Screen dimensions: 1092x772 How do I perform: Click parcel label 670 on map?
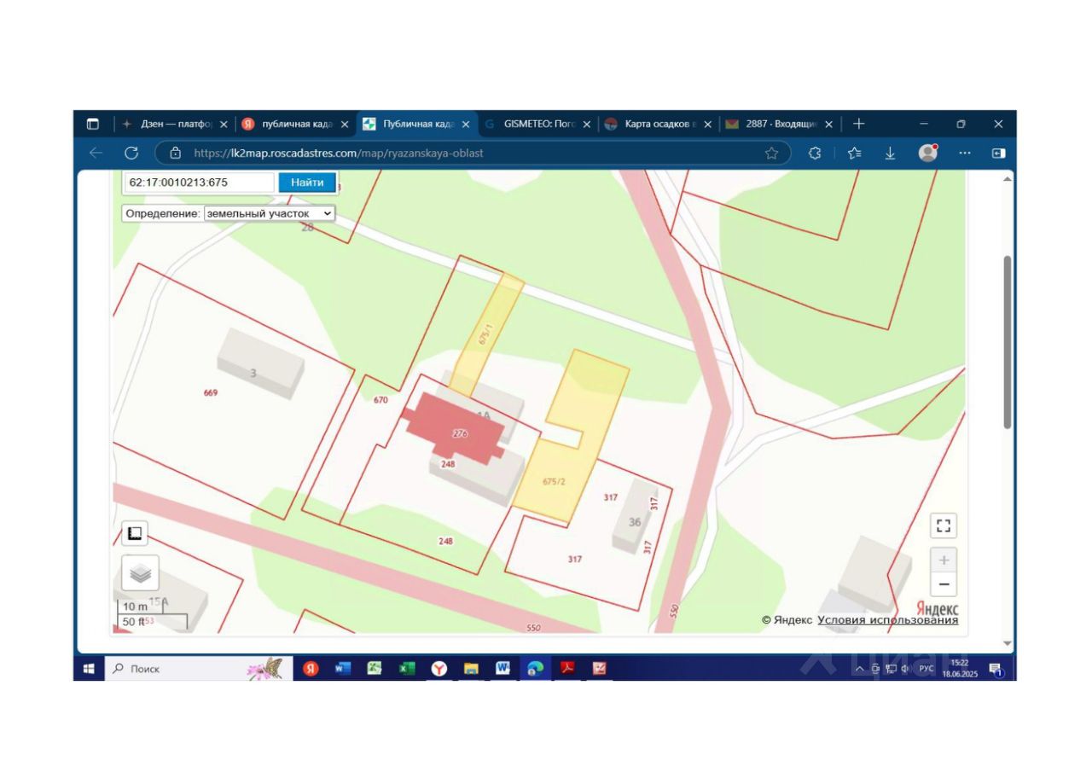click(380, 399)
